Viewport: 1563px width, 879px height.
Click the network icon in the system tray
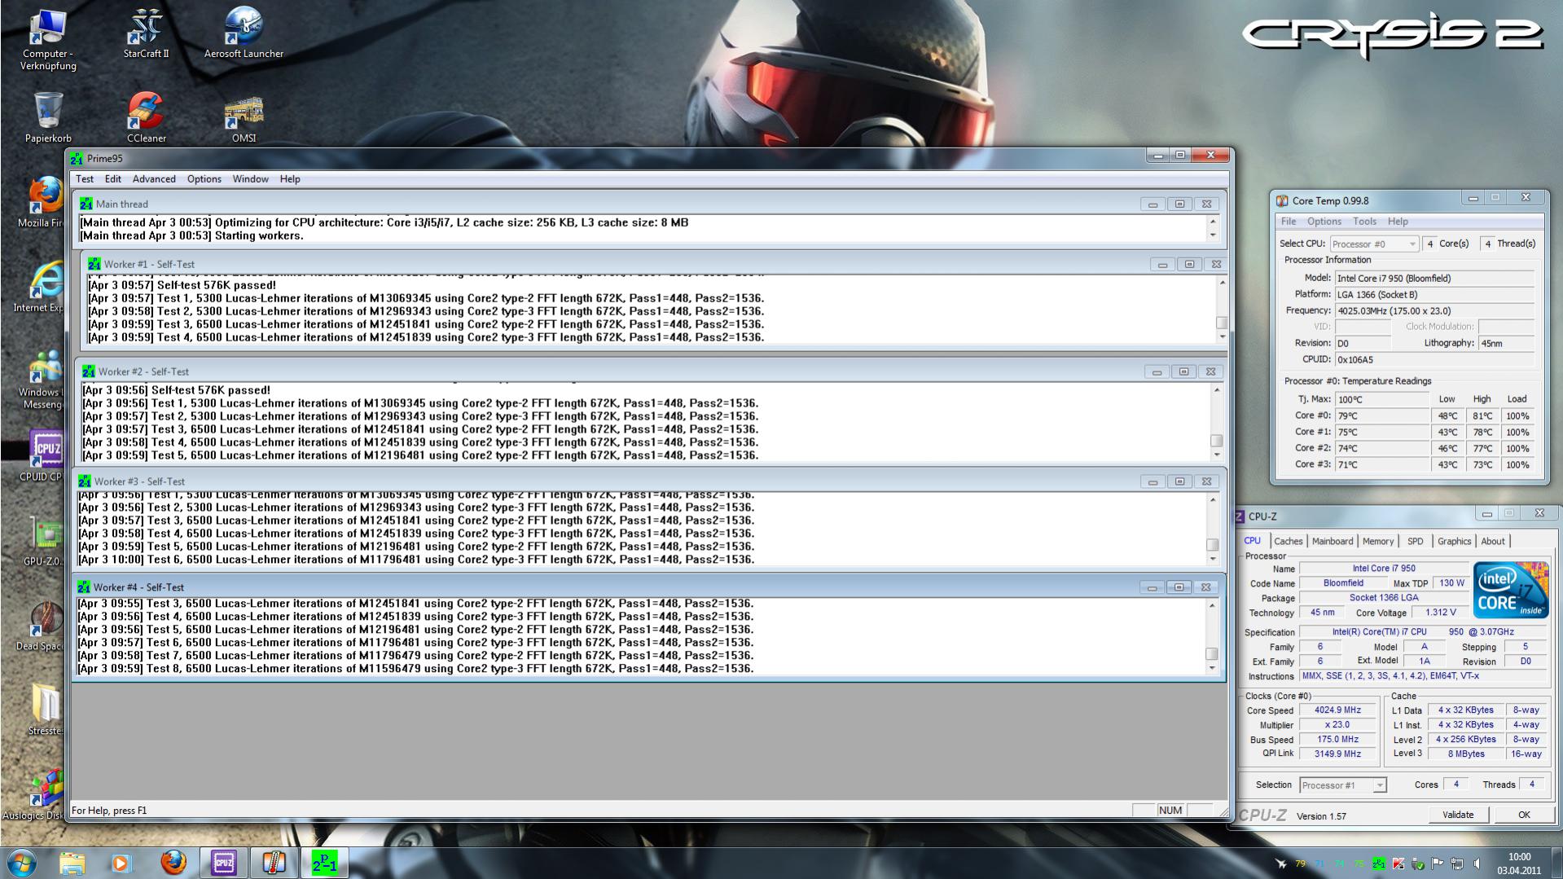[x=1457, y=864]
